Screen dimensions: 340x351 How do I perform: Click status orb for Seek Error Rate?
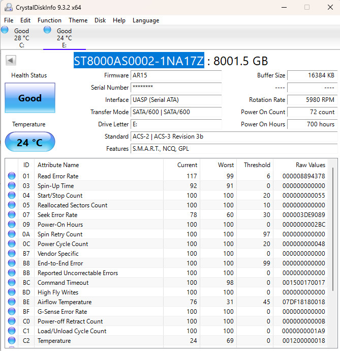pyautogui.click(x=12, y=214)
